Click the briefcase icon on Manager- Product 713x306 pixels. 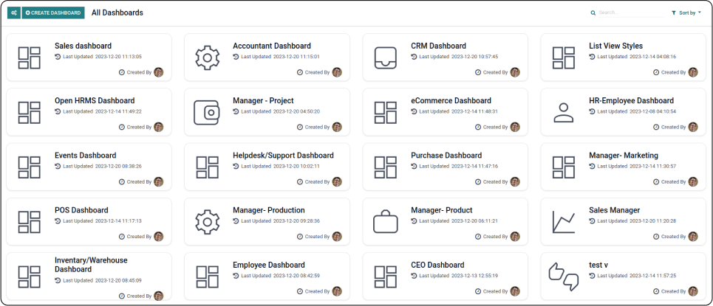(x=386, y=221)
